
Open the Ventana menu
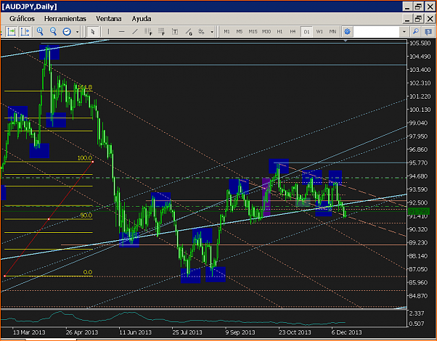pyautogui.click(x=109, y=19)
